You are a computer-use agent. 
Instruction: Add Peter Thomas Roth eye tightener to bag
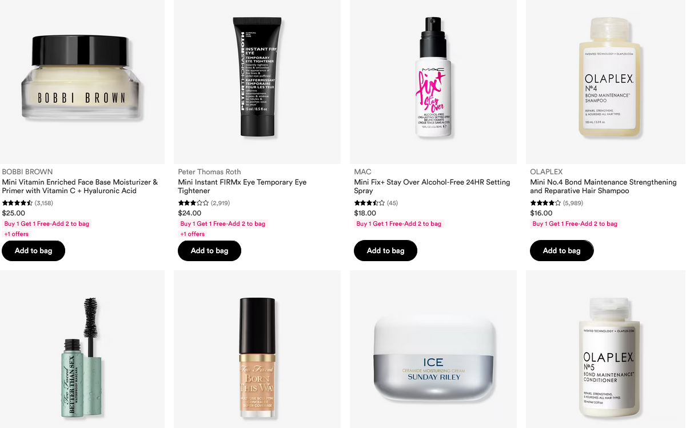click(x=209, y=251)
